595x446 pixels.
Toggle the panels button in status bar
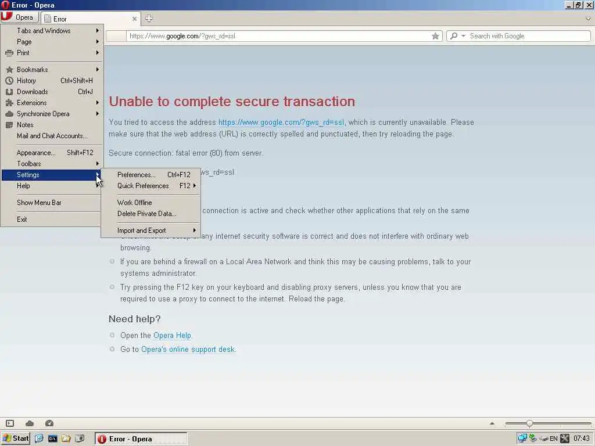pyautogui.click(x=10, y=423)
